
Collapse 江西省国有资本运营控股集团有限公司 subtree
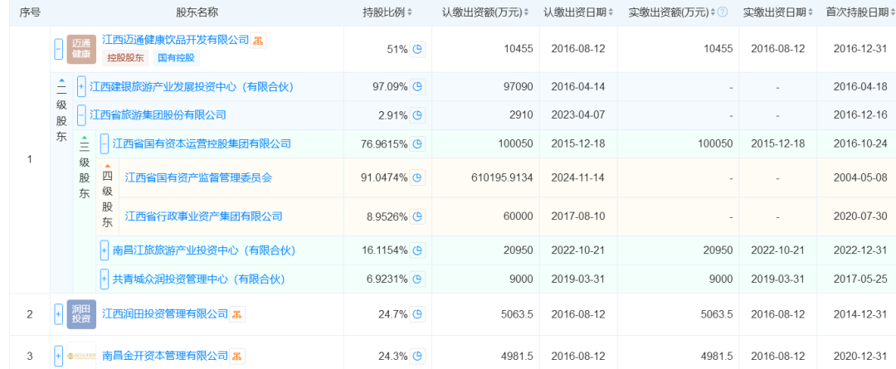(x=105, y=143)
